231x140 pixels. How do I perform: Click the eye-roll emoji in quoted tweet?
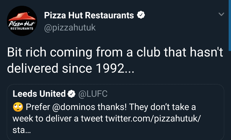[18, 107]
